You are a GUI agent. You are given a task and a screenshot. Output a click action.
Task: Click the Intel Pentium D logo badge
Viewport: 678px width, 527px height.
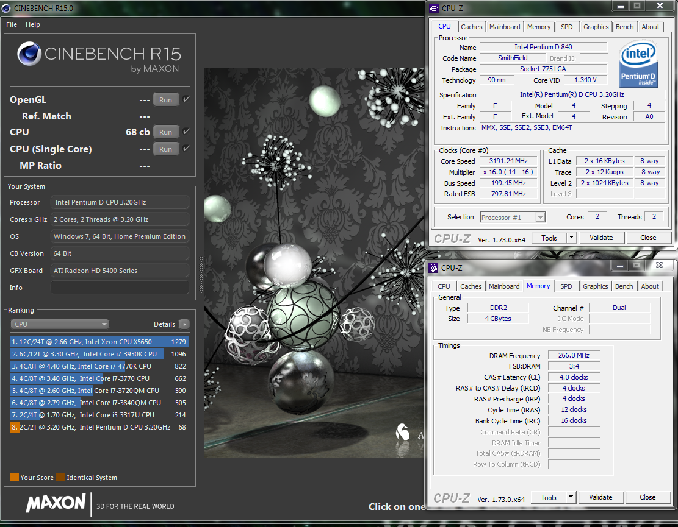[639, 63]
